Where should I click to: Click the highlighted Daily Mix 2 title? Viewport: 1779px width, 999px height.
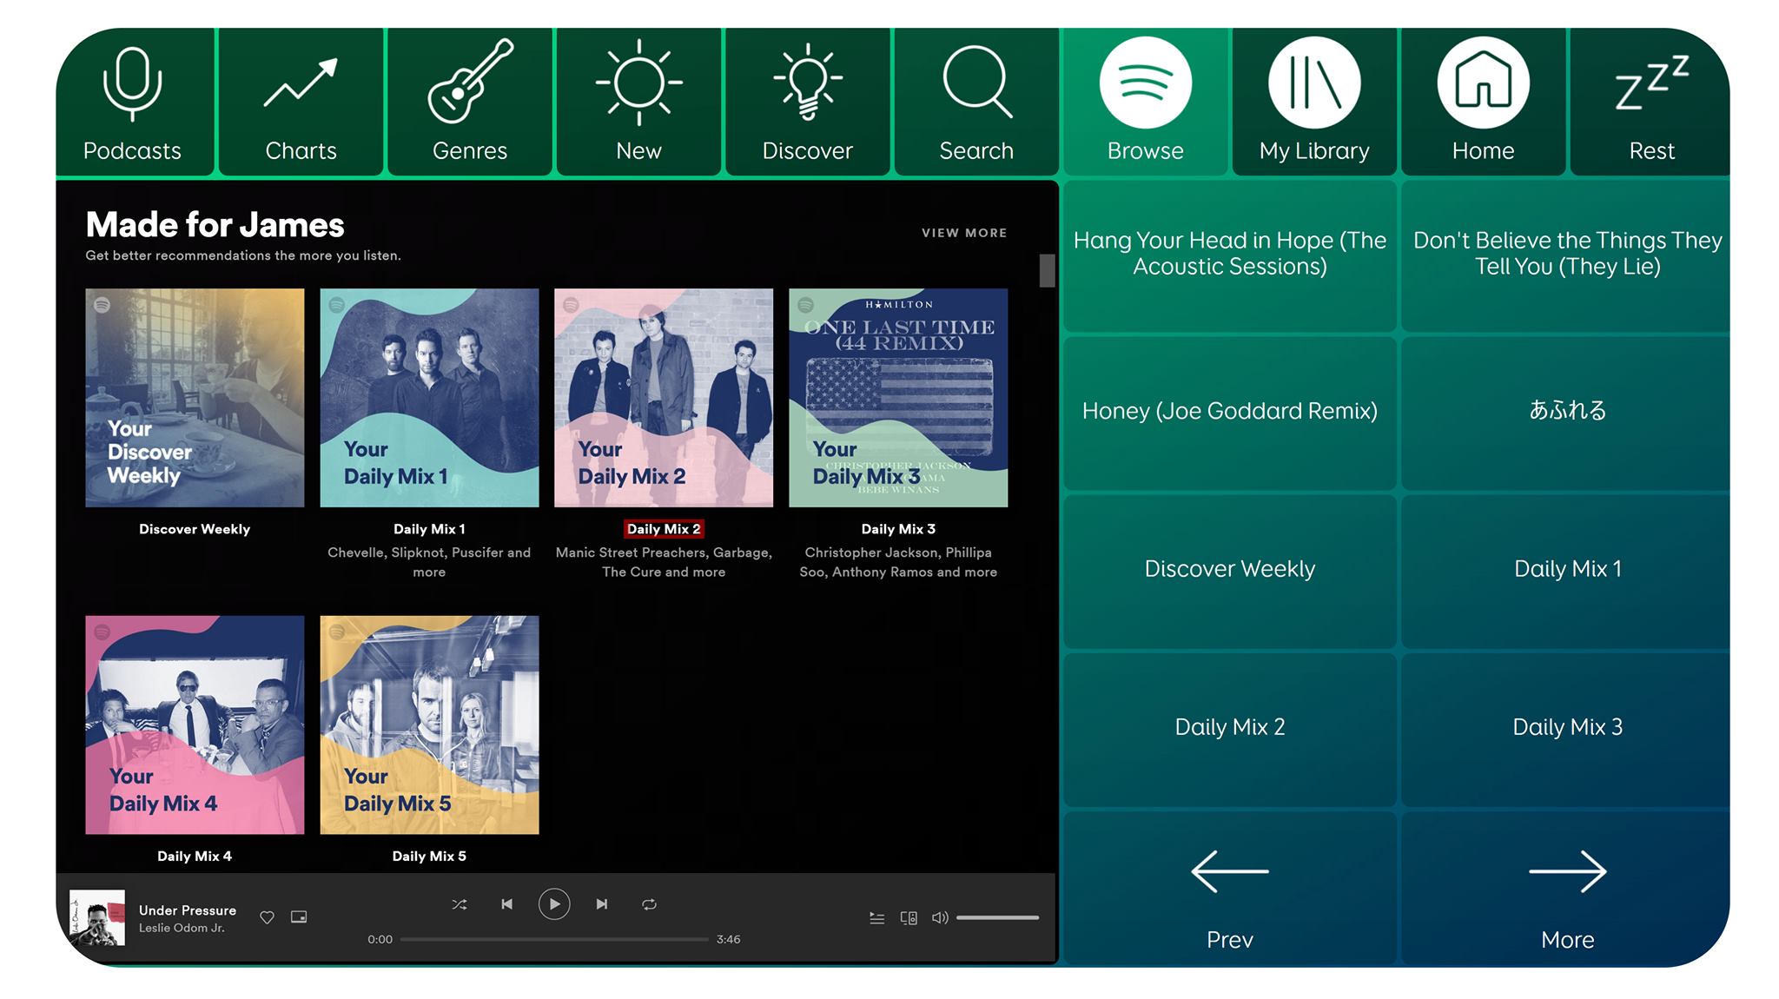(x=664, y=529)
